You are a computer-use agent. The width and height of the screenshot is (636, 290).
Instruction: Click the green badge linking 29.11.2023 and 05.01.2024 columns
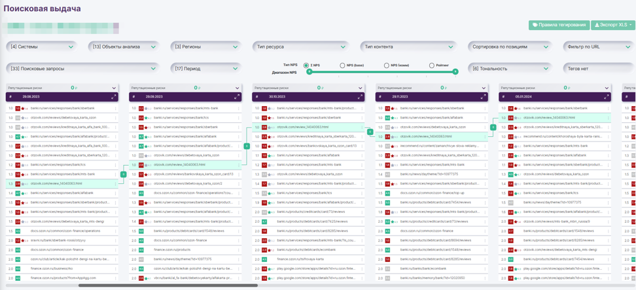coord(493,127)
